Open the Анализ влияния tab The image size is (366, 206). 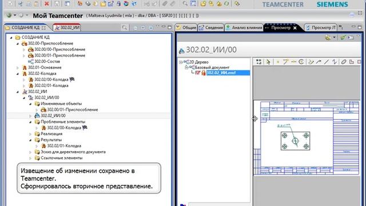click(x=244, y=27)
